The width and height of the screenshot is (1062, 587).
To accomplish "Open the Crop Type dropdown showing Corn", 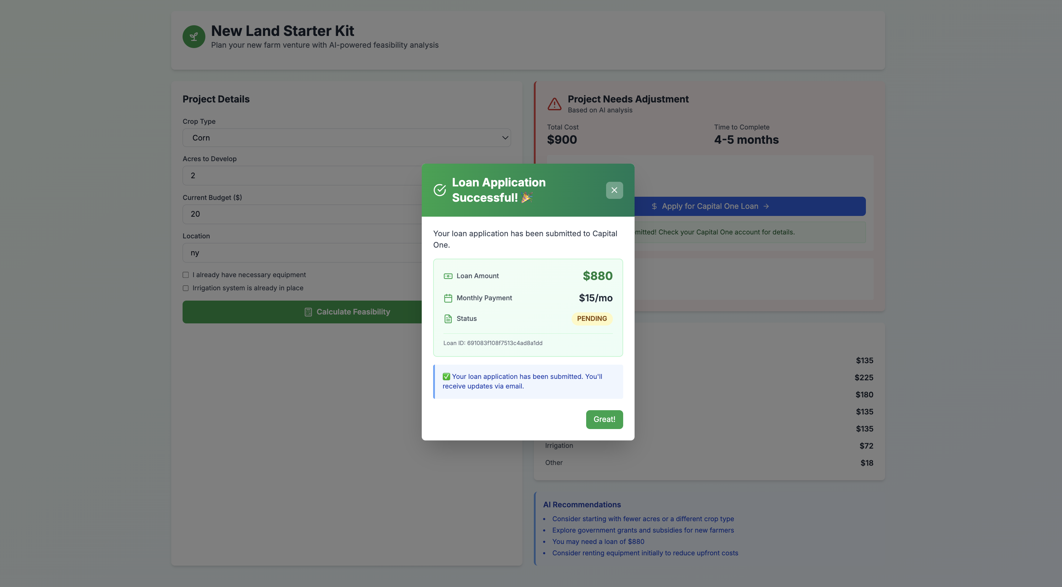I will [x=346, y=138].
